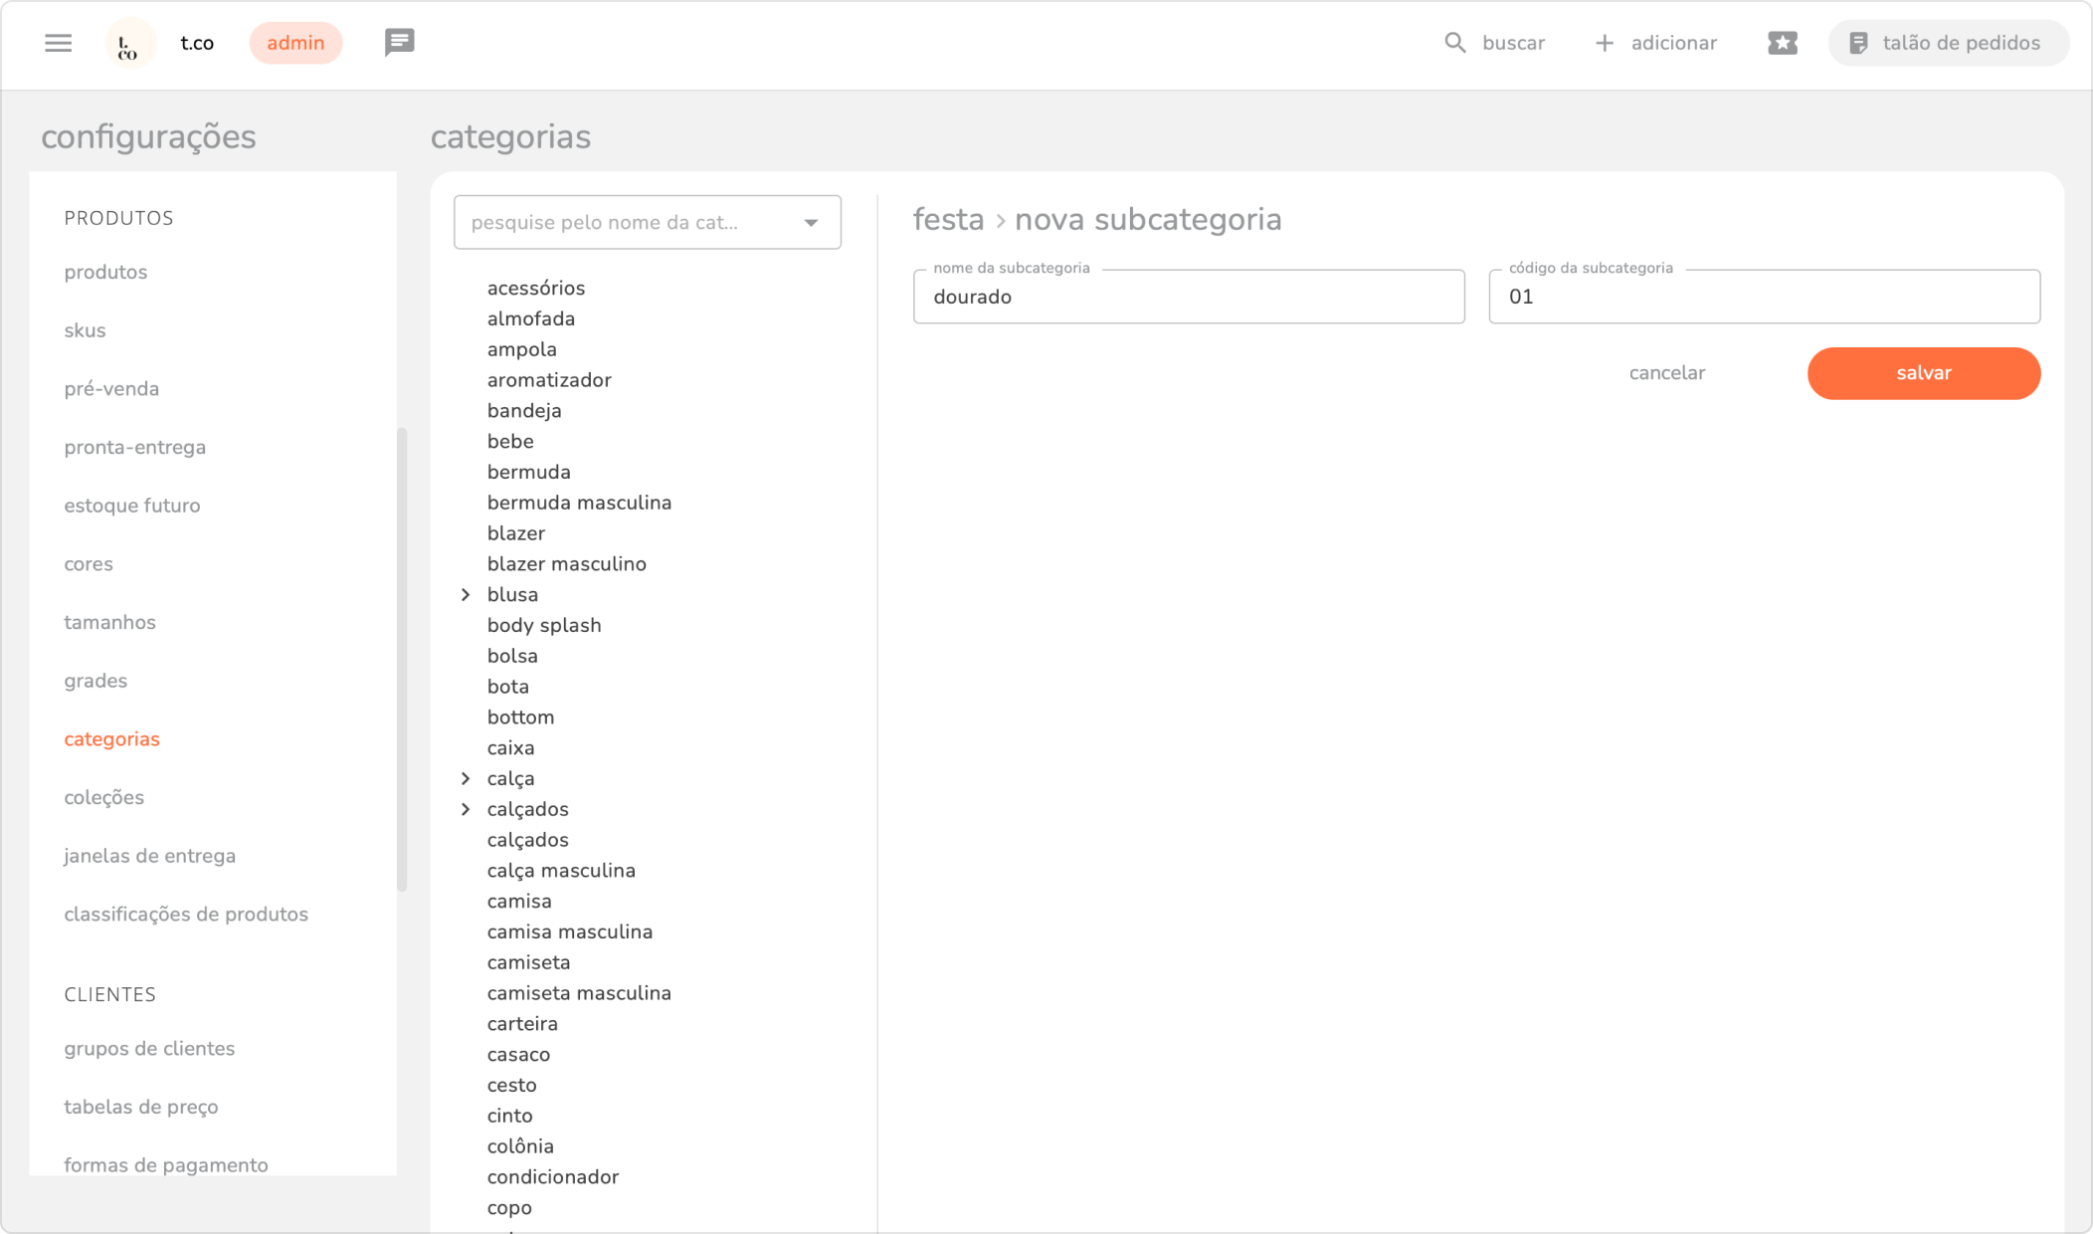Open coleções settings page

[x=103, y=797]
